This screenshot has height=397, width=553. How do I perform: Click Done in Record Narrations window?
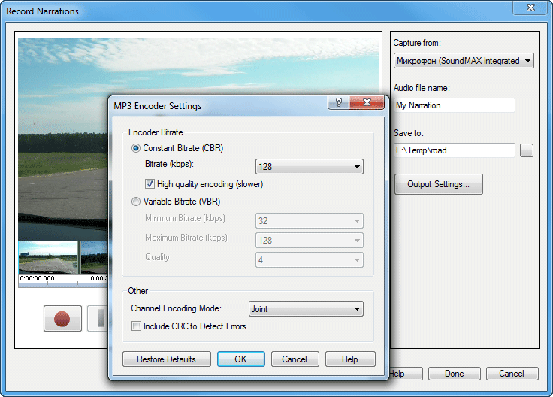(x=455, y=374)
